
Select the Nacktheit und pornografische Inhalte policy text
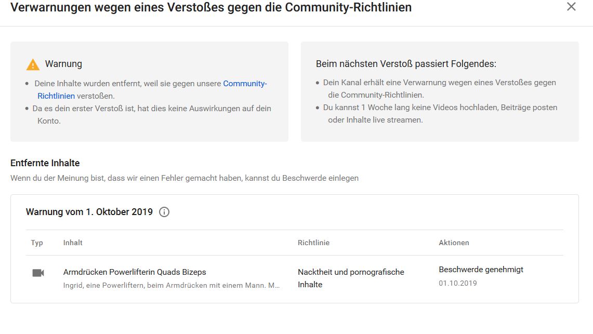(351, 278)
